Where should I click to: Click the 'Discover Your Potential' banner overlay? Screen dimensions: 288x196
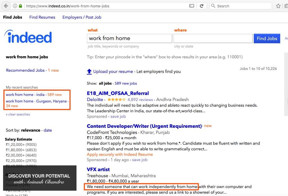click(40, 178)
